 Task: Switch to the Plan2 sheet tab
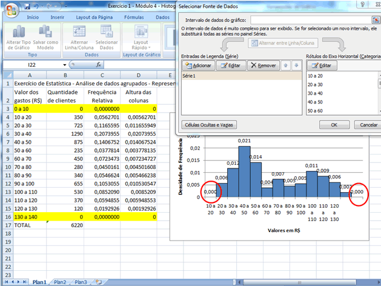point(61,282)
